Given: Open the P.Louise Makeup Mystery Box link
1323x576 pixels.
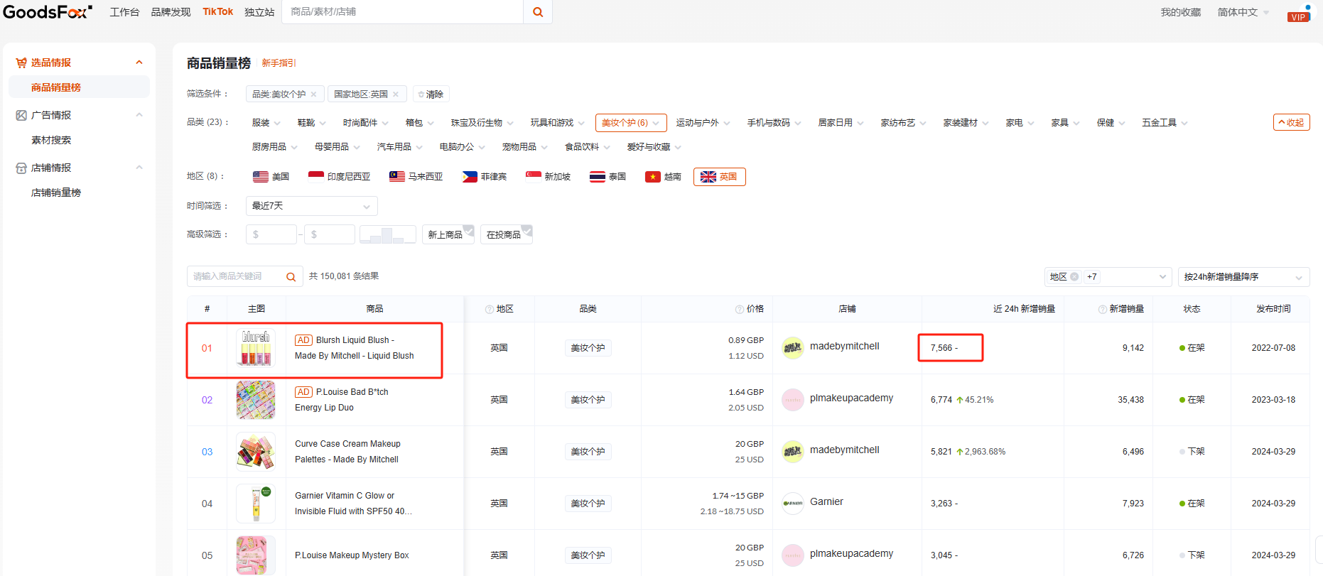Looking at the screenshot, I should [352, 555].
